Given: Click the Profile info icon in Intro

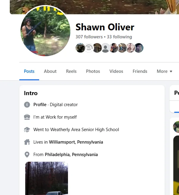Looking at the screenshot, I should [27, 105].
